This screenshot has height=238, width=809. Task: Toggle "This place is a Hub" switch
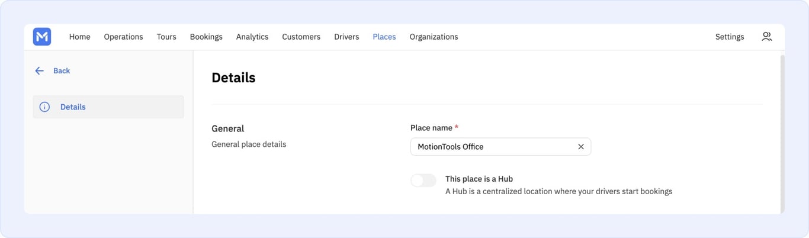tap(423, 181)
